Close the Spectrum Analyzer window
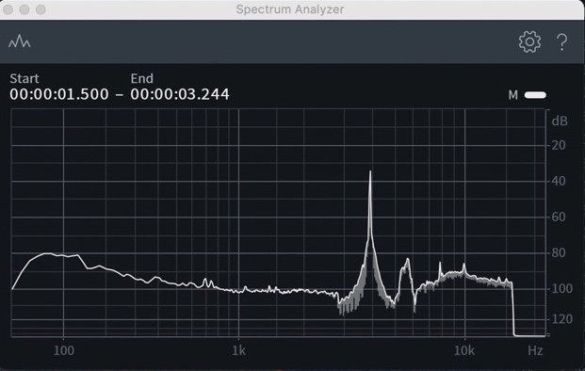Image resolution: width=585 pixels, height=371 pixels. point(8,9)
